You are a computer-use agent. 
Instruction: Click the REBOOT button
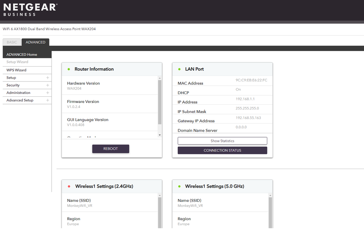click(111, 149)
